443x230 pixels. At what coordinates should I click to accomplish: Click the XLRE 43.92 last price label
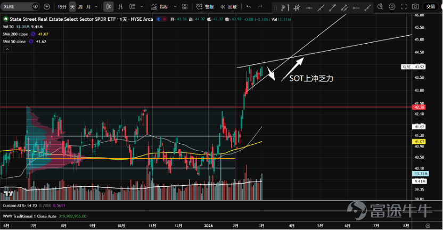coord(413,67)
